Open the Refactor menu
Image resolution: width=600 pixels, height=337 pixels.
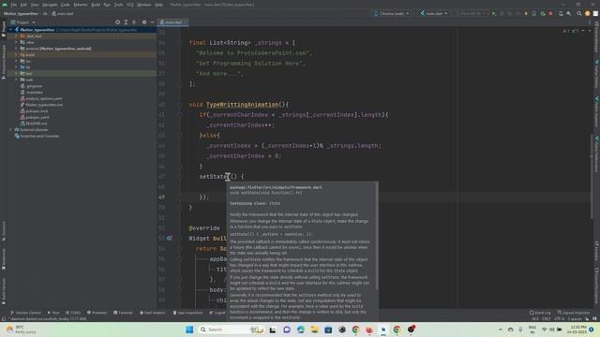(81, 5)
